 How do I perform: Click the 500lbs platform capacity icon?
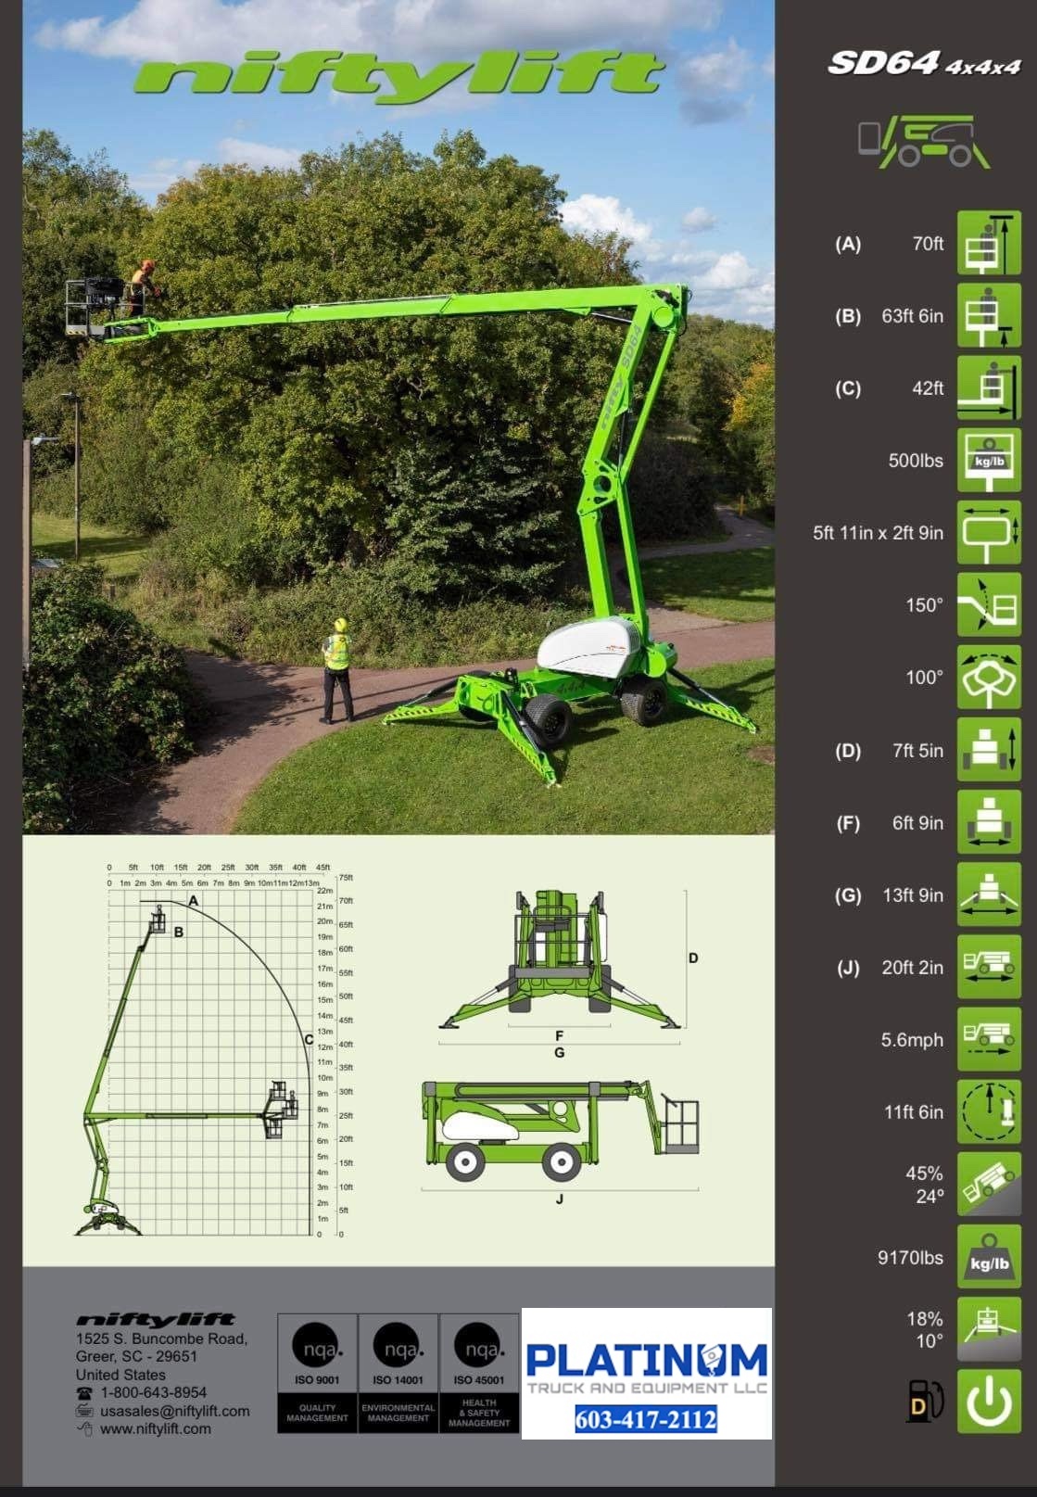[x=988, y=461]
